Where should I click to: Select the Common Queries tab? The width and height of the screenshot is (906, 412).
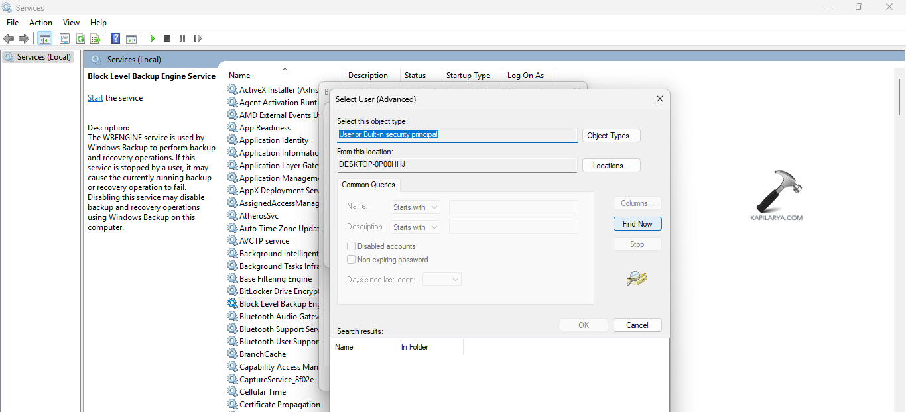point(368,185)
